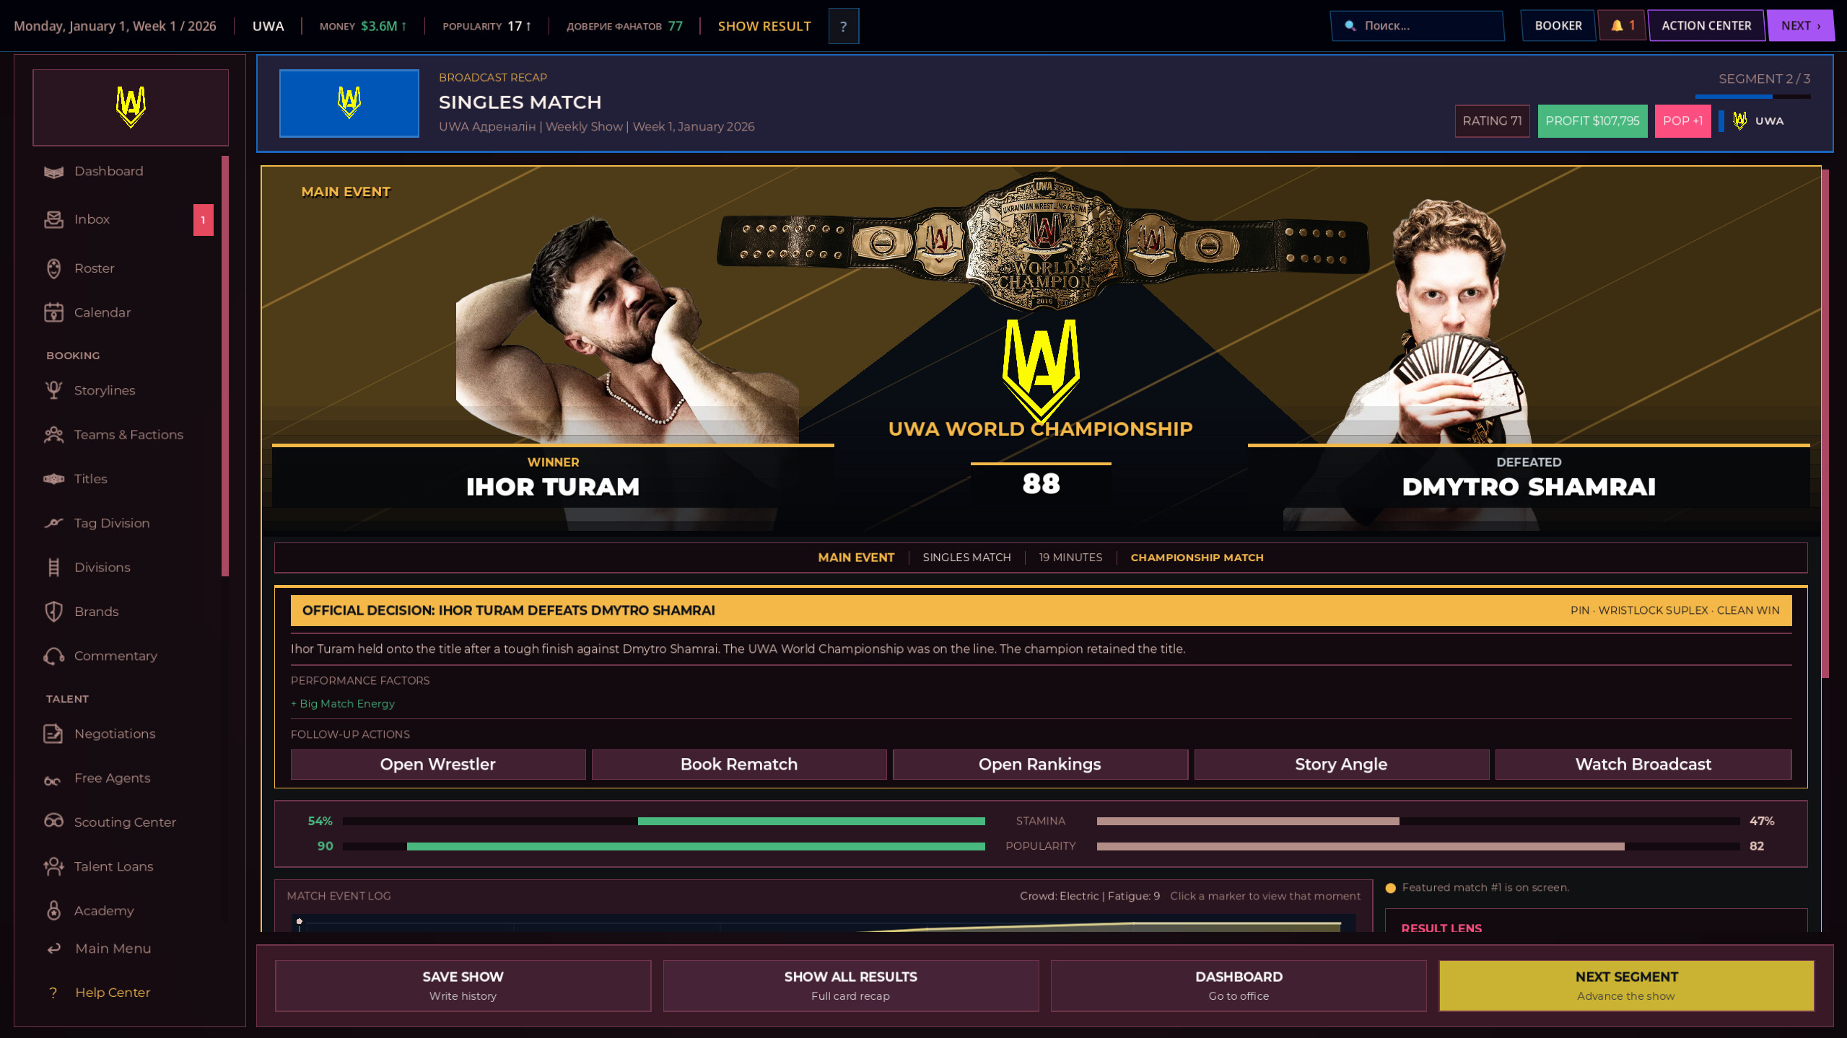Open Dashboard from sidebar icon
Viewport: 1847px width, 1038px height.
coord(54,172)
